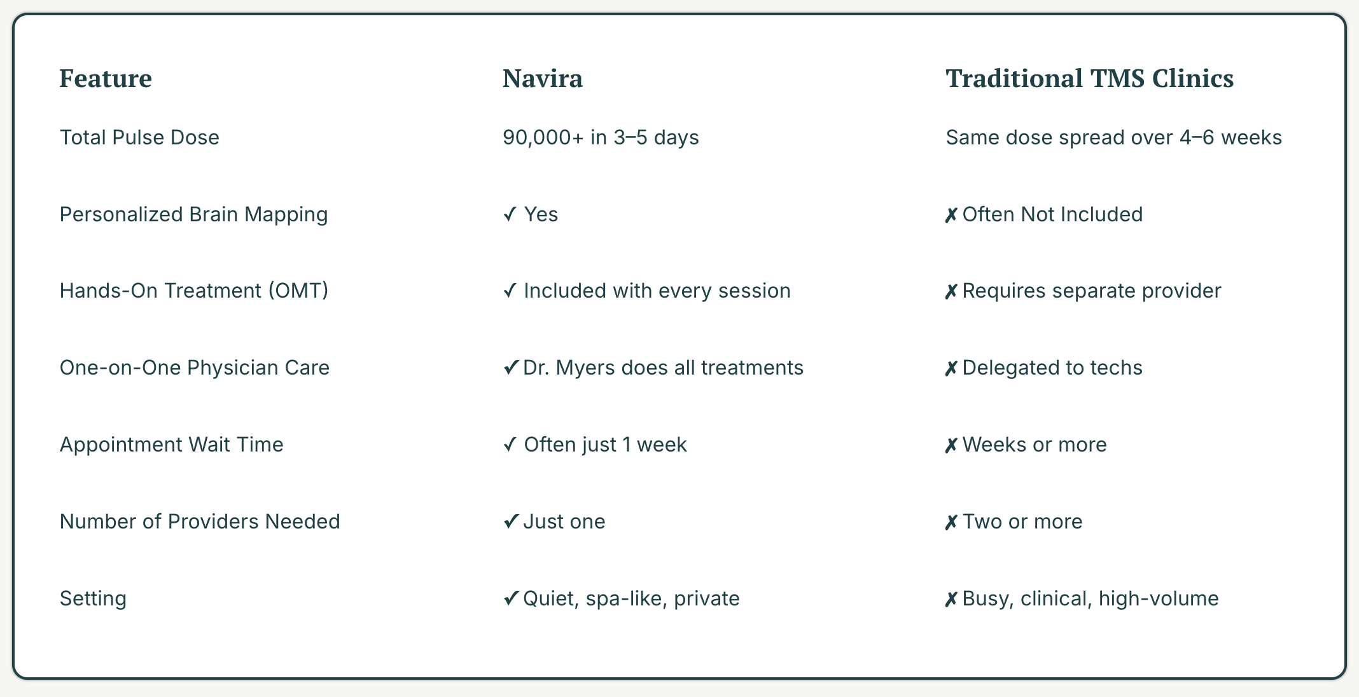This screenshot has height=697, width=1359.
Task: Click the checkmark before "Included with every session"
Action: 510,291
